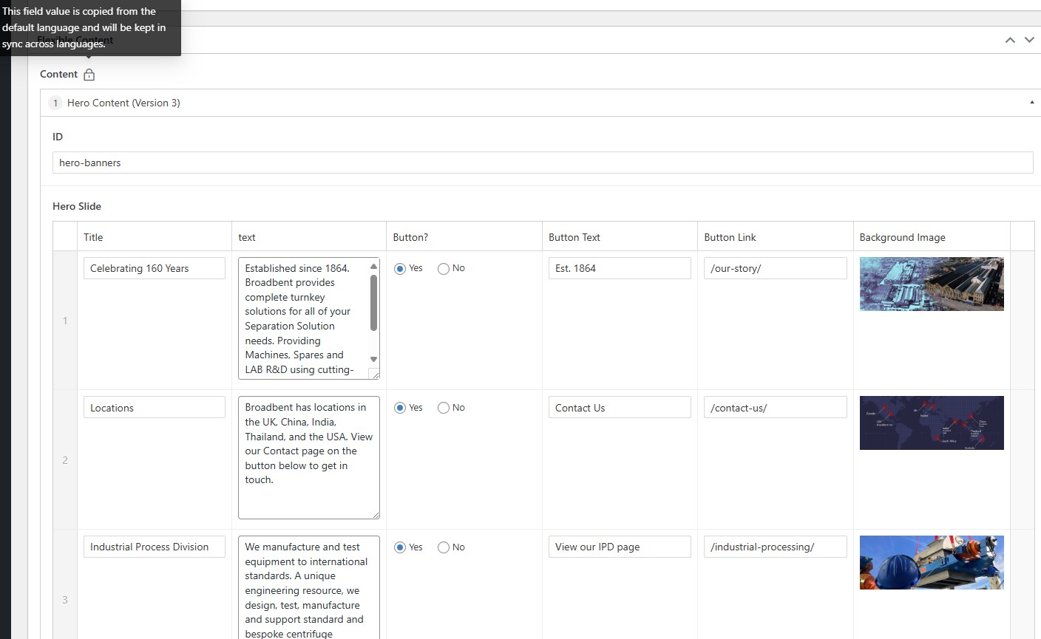The height and width of the screenshot is (639, 1041).
Task: Click the ID field label
Action: click(58, 137)
